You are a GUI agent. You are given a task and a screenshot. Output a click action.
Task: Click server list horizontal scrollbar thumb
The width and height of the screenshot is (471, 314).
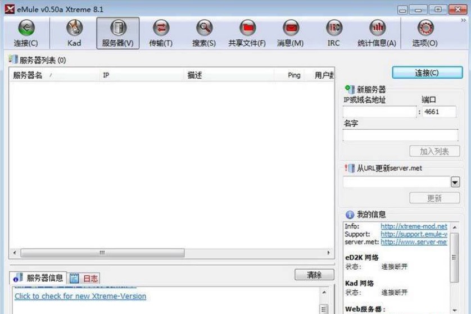(x=102, y=253)
